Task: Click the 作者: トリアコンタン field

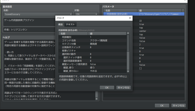Action: point(29,30)
